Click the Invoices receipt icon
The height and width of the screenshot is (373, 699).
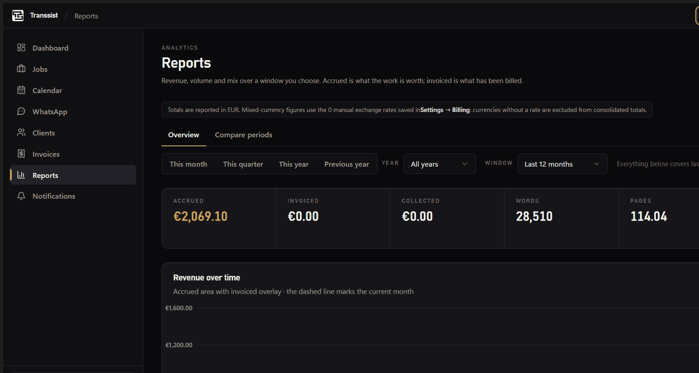21,154
